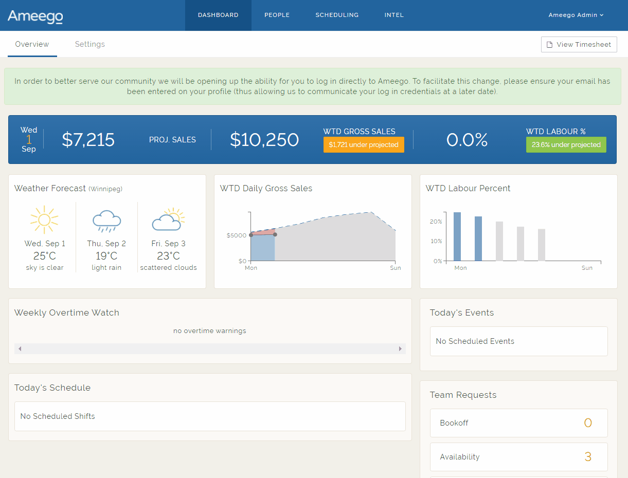Open the Ameego Admin account dropdown

pos(576,15)
